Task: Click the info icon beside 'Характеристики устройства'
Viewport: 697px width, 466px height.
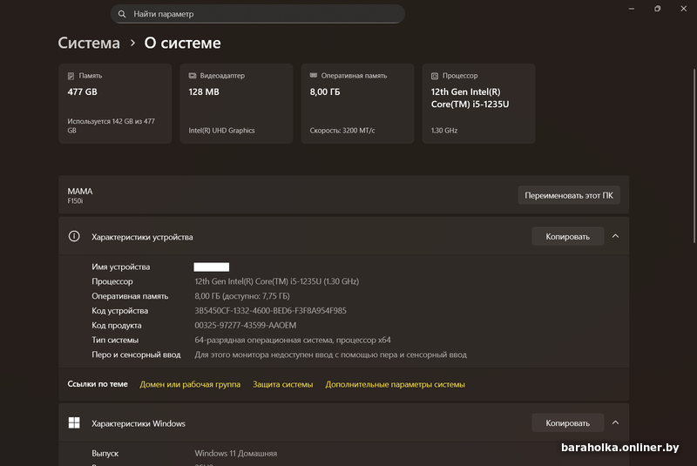Action: pos(74,236)
